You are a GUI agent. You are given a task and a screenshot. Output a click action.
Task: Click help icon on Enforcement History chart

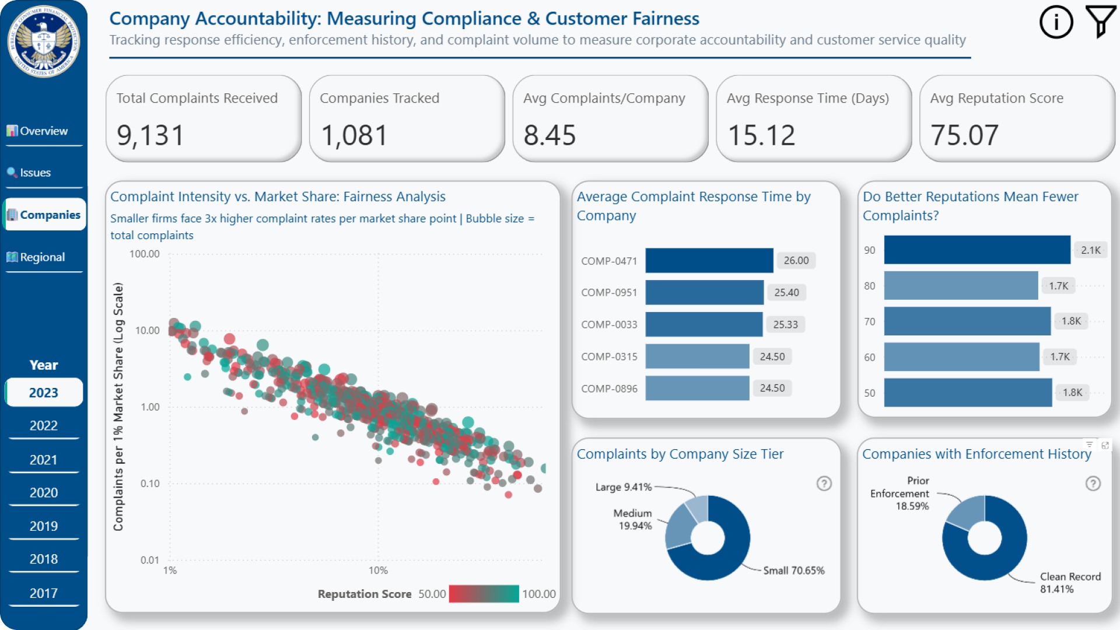pyautogui.click(x=1093, y=484)
